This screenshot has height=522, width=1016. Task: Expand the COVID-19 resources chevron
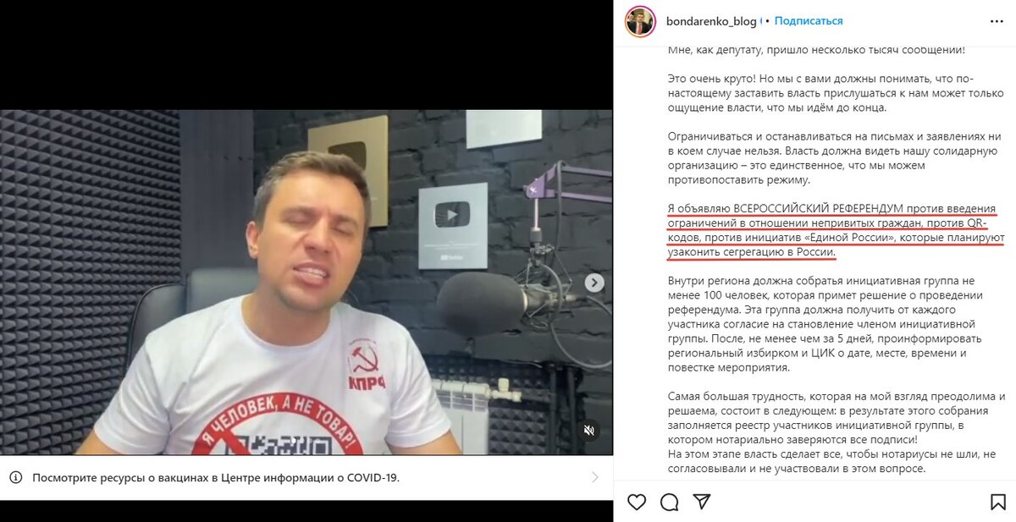(x=595, y=477)
